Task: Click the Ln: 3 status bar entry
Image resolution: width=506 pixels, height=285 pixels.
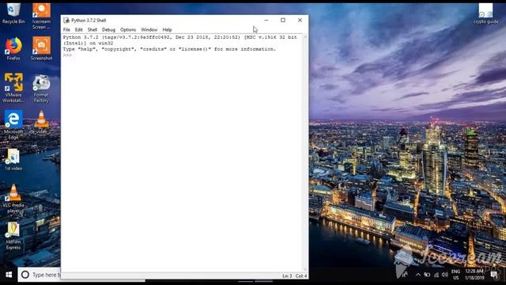Action: point(287,276)
